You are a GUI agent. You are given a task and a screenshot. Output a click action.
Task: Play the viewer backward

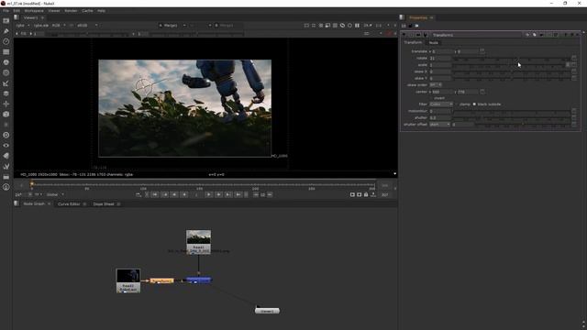[184, 194]
